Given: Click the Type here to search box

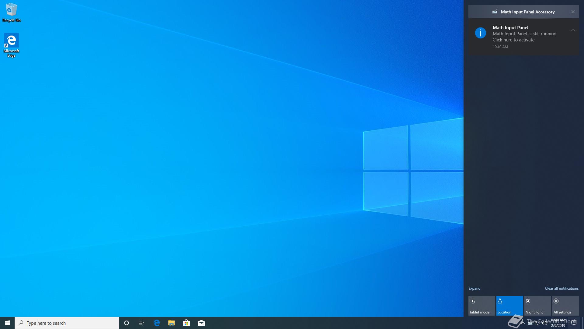Looking at the screenshot, I should pyautogui.click(x=67, y=323).
